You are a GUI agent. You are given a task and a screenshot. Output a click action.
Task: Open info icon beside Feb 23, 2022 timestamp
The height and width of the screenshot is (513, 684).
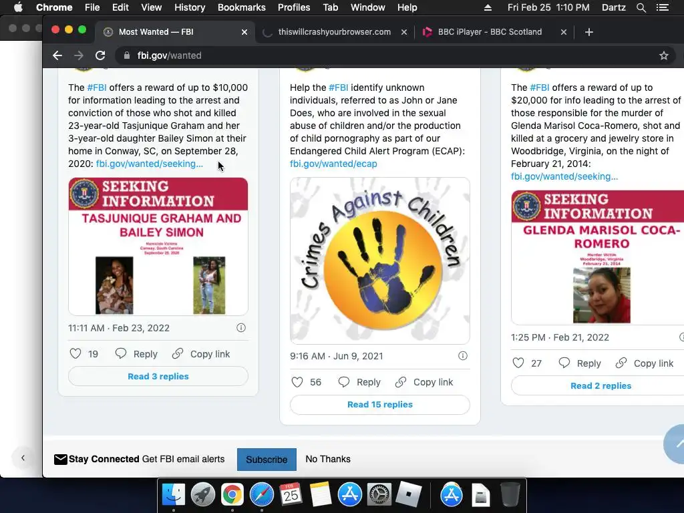tap(240, 327)
